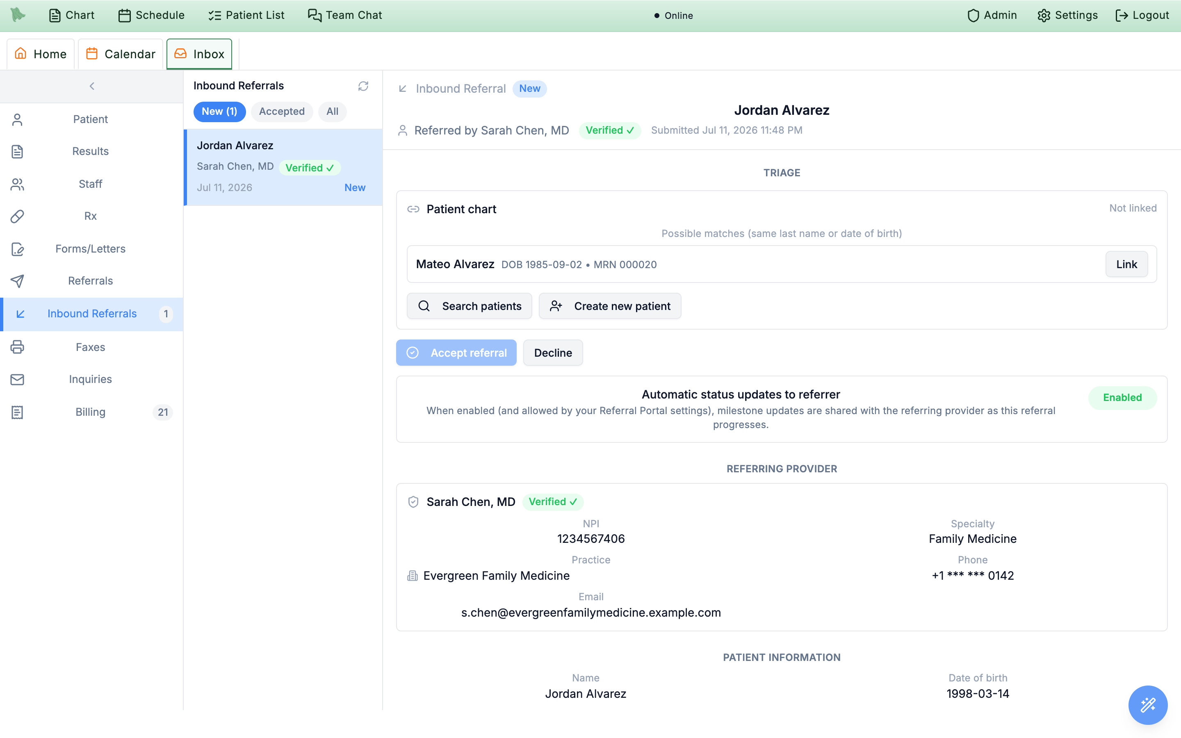The image size is (1181, 738).
Task: Open Referrals in the sidebar
Action: click(x=91, y=281)
